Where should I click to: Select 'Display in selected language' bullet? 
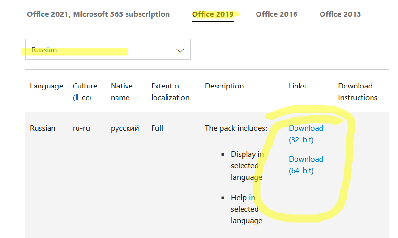click(x=247, y=165)
